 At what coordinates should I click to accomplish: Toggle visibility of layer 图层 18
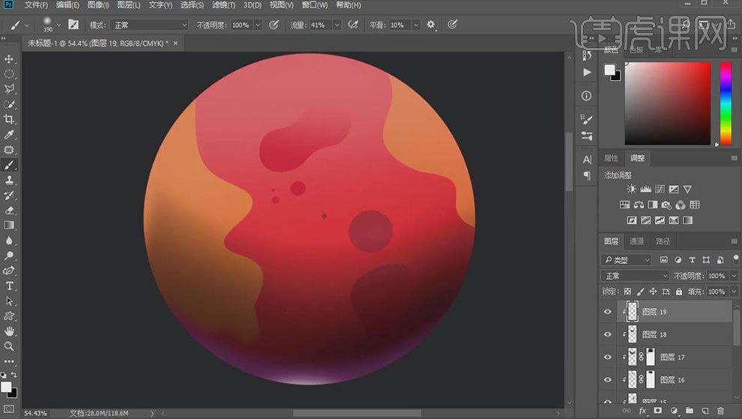608,334
